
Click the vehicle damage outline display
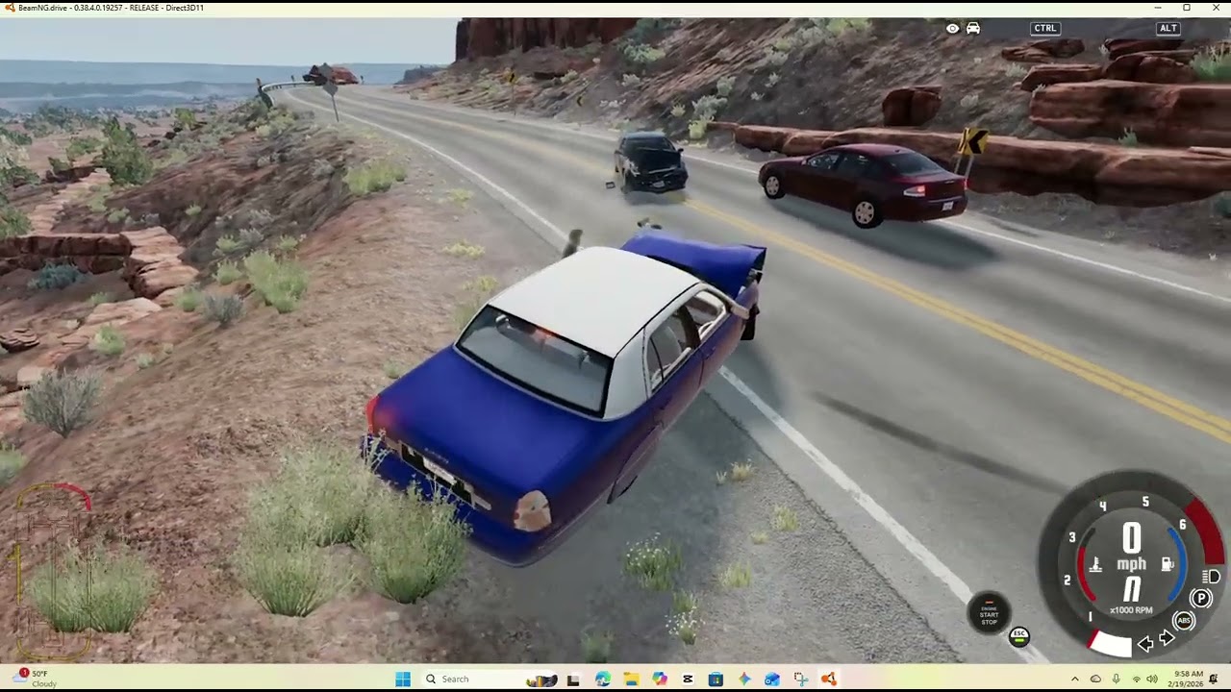(54, 571)
